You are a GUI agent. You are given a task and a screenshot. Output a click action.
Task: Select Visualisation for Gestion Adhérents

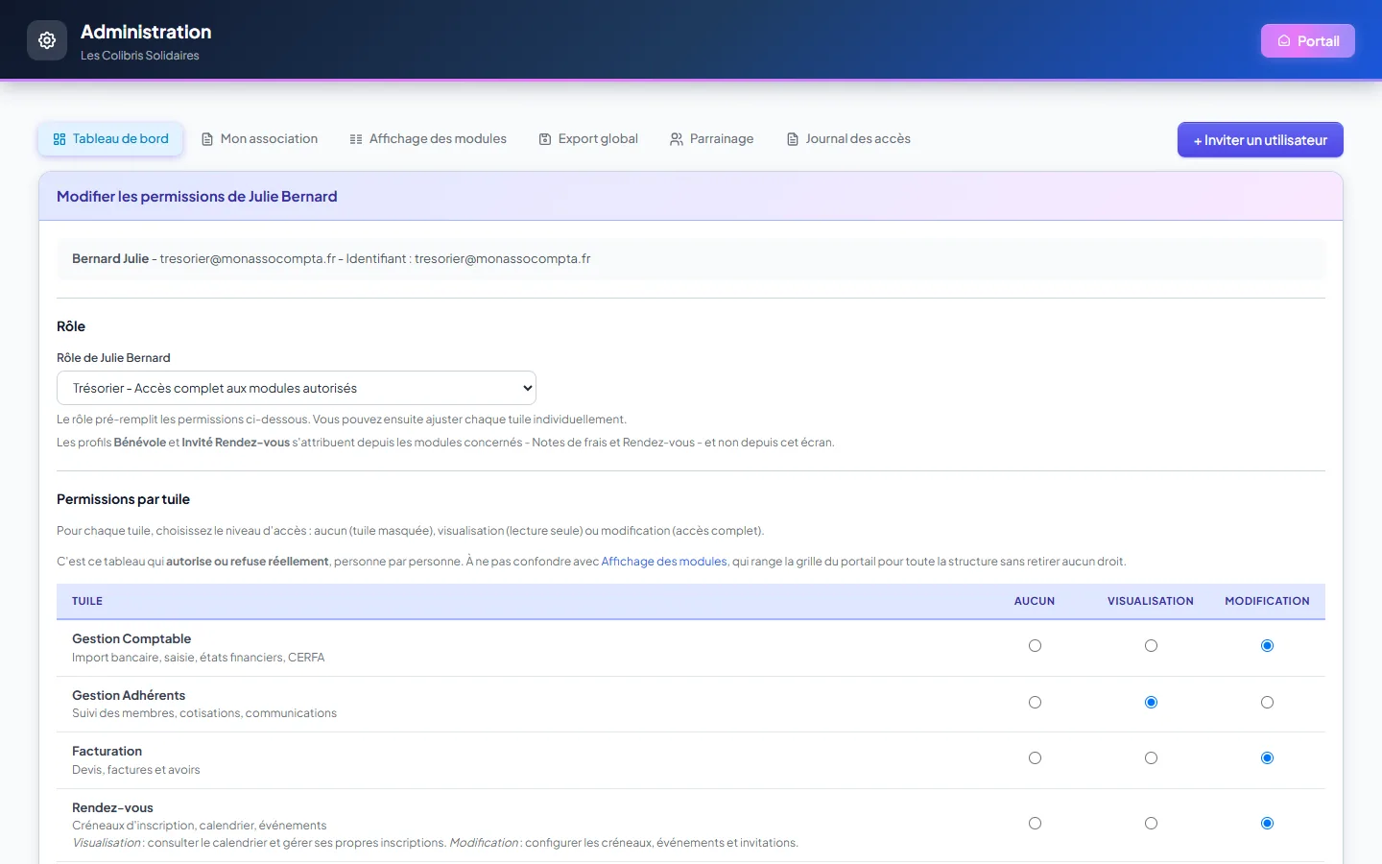[x=1151, y=703]
